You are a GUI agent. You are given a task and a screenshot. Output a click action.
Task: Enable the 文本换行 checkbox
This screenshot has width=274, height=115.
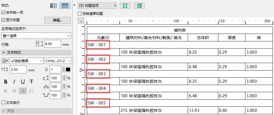[x=3, y=102]
